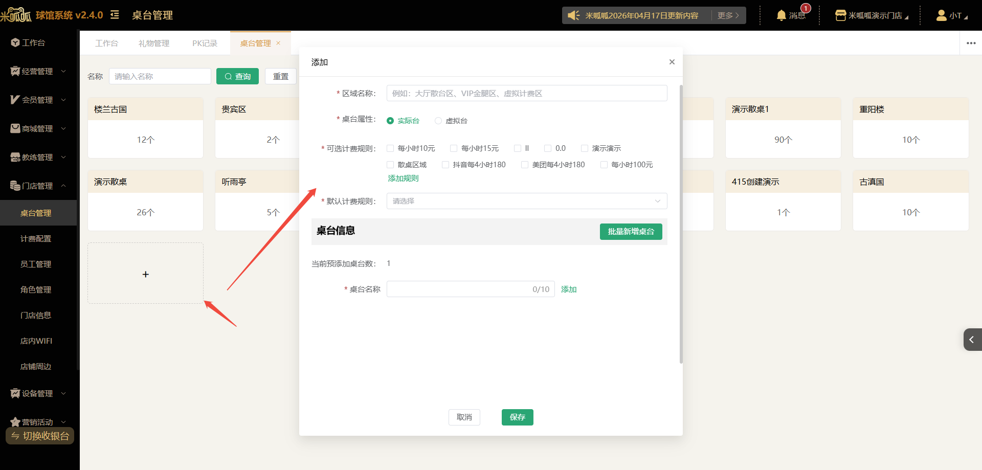
Task: Check the 抖音每4小时180 billing rule
Action: pyautogui.click(x=445, y=165)
